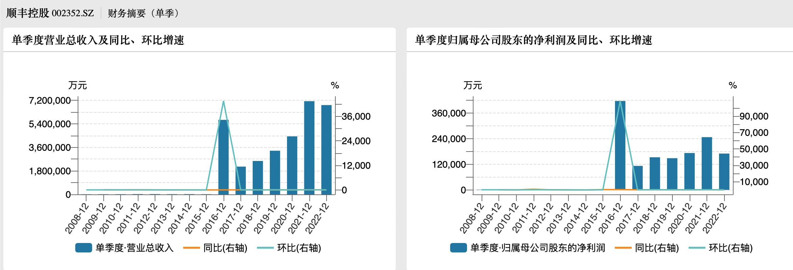The height and width of the screenshot is (270, 793).
Task: Click the 单季度营业总收入及同比、环比增速 panel title
Action: coord(98,40)
